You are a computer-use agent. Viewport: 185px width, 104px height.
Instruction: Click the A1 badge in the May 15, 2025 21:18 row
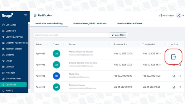(x=56, y=54)
